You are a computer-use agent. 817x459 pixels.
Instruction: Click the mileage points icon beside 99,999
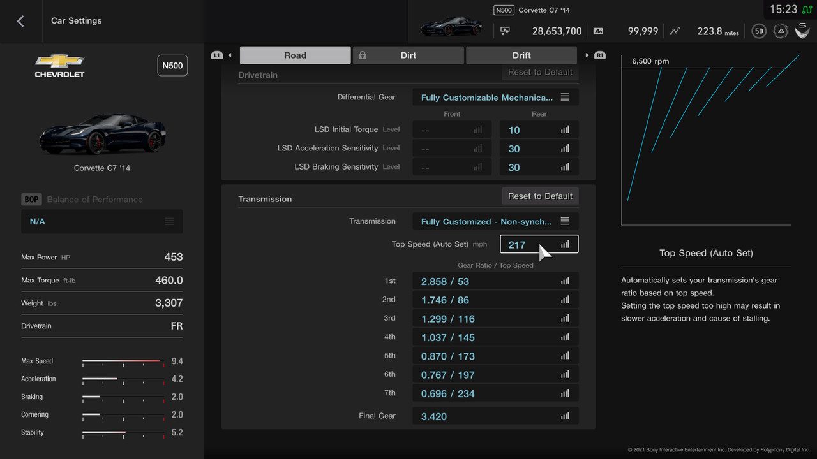pyautogui.click(x=598, y=31)
